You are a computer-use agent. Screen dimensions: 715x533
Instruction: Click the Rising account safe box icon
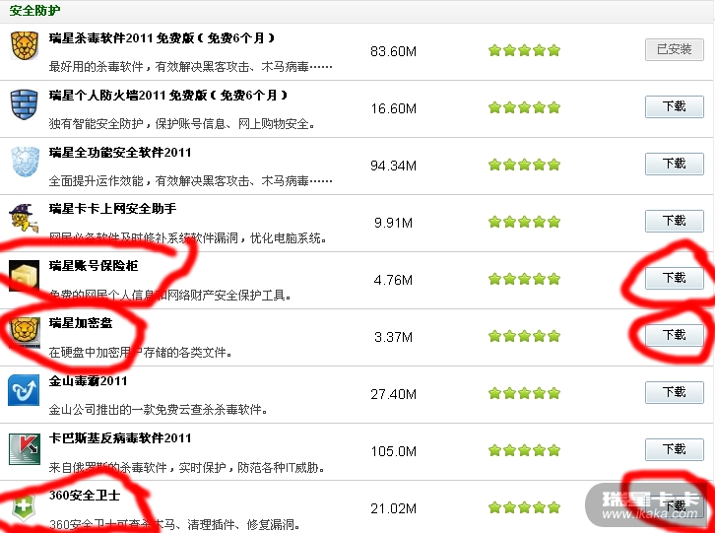25,275
